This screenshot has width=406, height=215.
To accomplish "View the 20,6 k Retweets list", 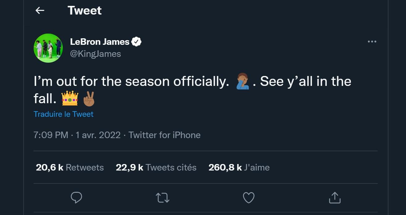I will [x=70, y=167].
